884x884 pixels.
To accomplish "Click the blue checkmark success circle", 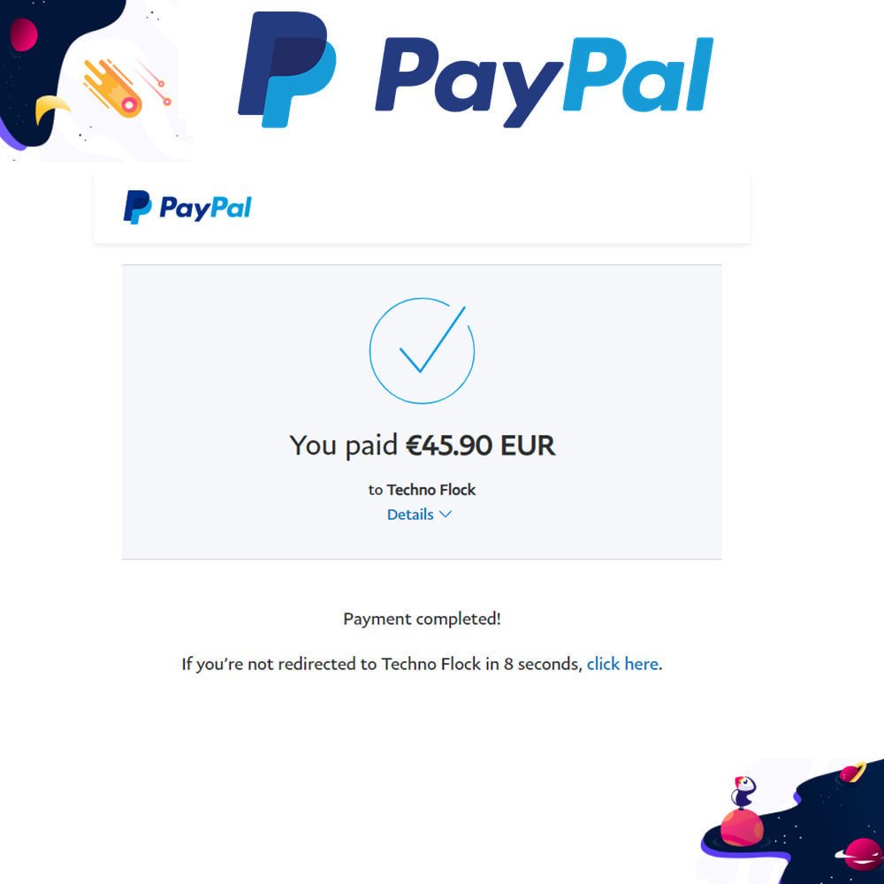I will click(x=422, y=351).
